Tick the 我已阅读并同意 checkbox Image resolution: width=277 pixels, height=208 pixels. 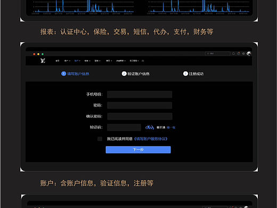(100, 139)
